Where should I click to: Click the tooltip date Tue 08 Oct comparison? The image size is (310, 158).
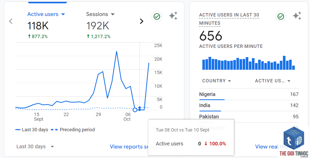[x=182, y=130]
